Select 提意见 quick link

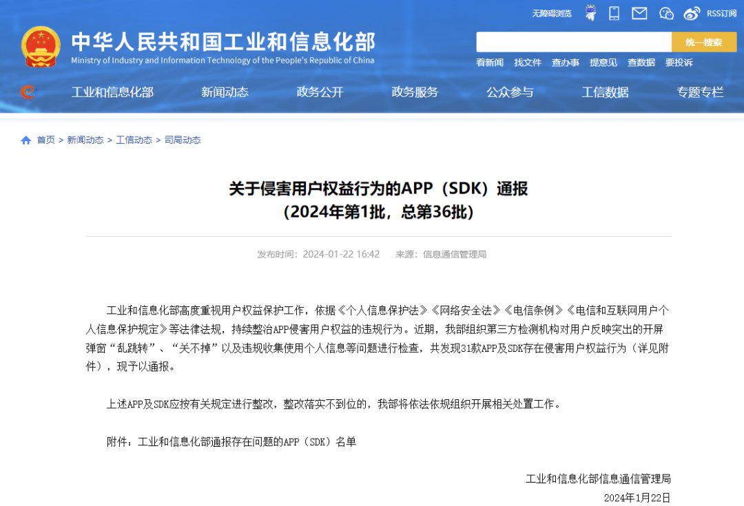tap(603, 63)
